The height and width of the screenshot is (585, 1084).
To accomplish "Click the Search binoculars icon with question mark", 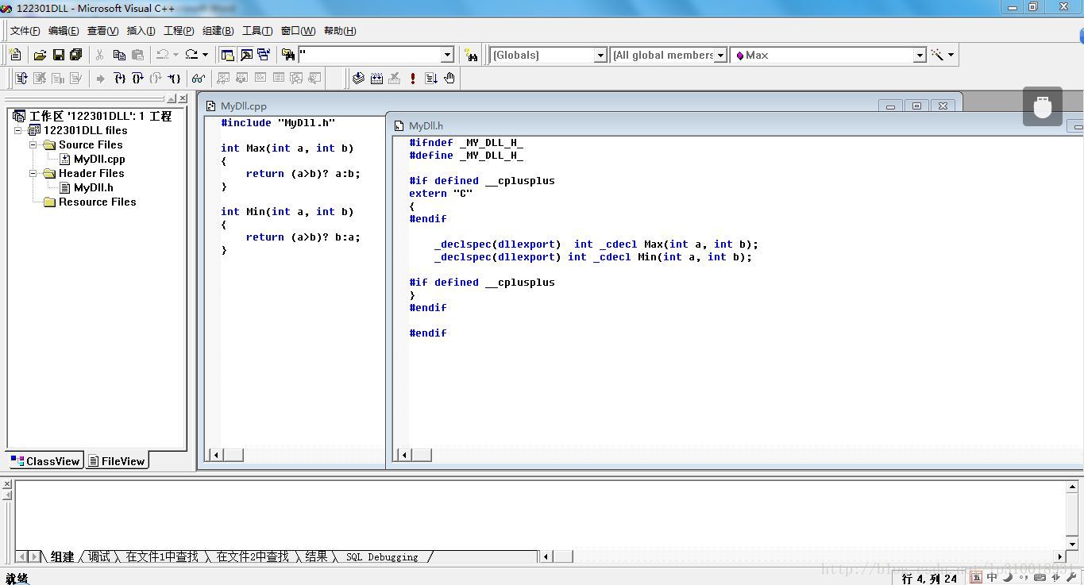I will pyautogui.click(x=472, y=55).
